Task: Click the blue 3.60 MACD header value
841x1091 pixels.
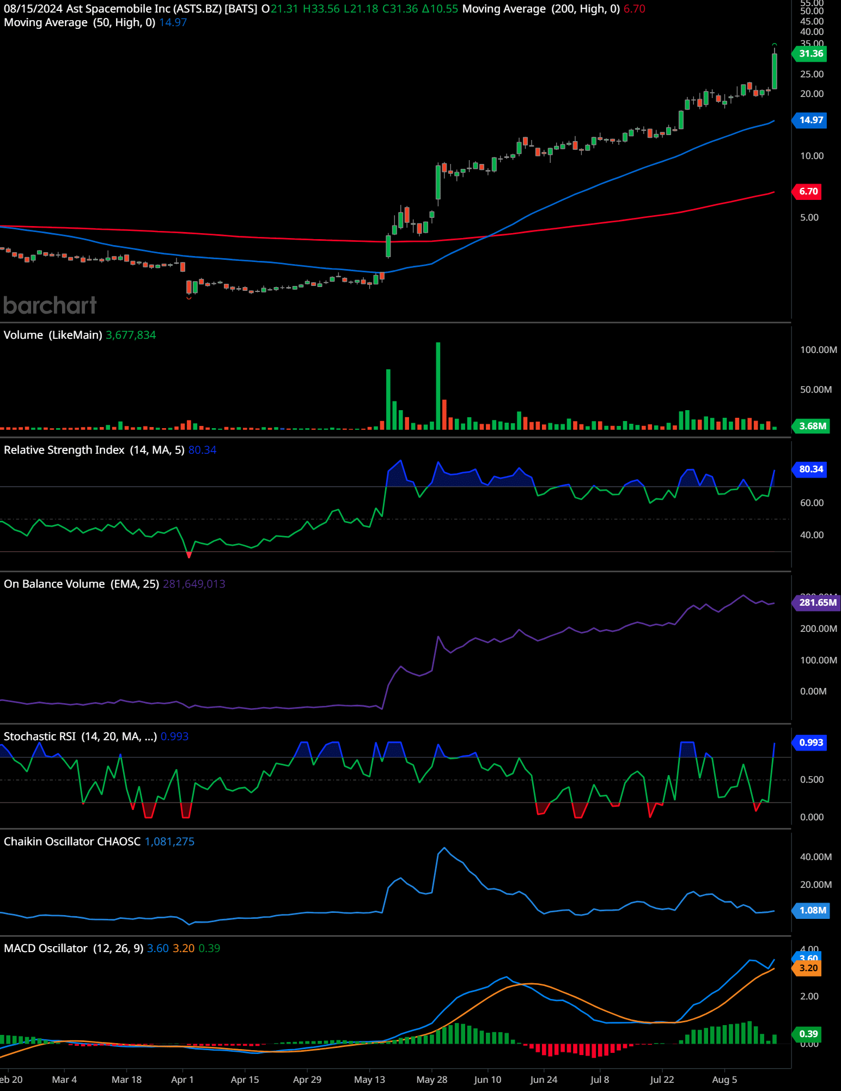Action: (158, 948)
